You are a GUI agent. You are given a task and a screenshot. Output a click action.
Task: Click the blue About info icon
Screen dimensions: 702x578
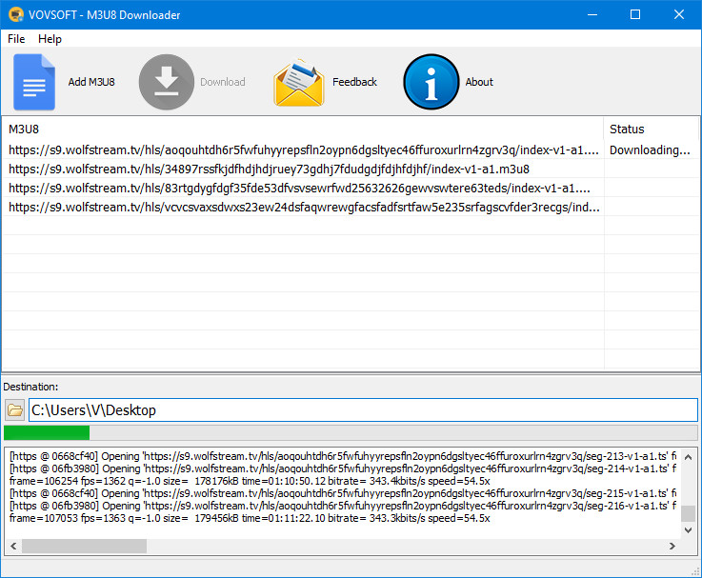coord(431,83)
